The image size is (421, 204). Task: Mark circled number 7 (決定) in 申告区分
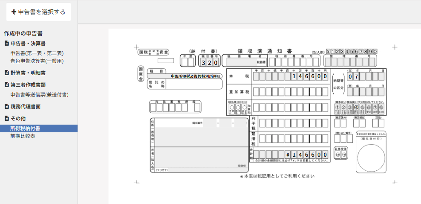[375, 109]
